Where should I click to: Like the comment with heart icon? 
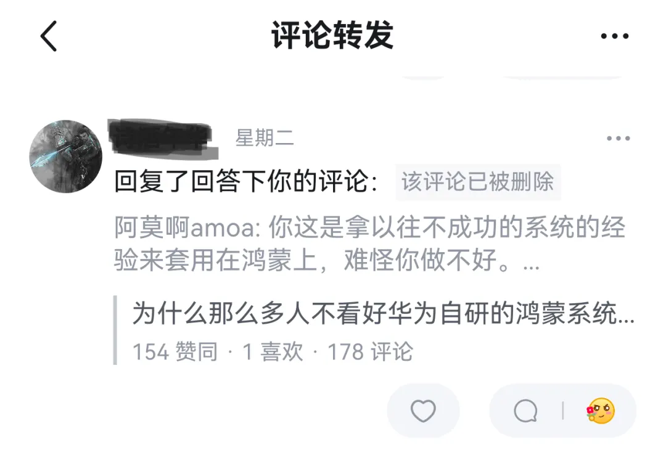423,411
